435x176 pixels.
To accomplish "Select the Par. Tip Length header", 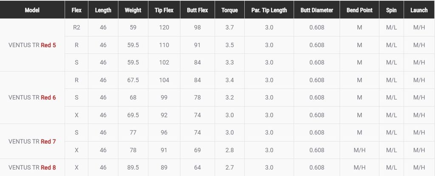I will click(x=269, y=10).
